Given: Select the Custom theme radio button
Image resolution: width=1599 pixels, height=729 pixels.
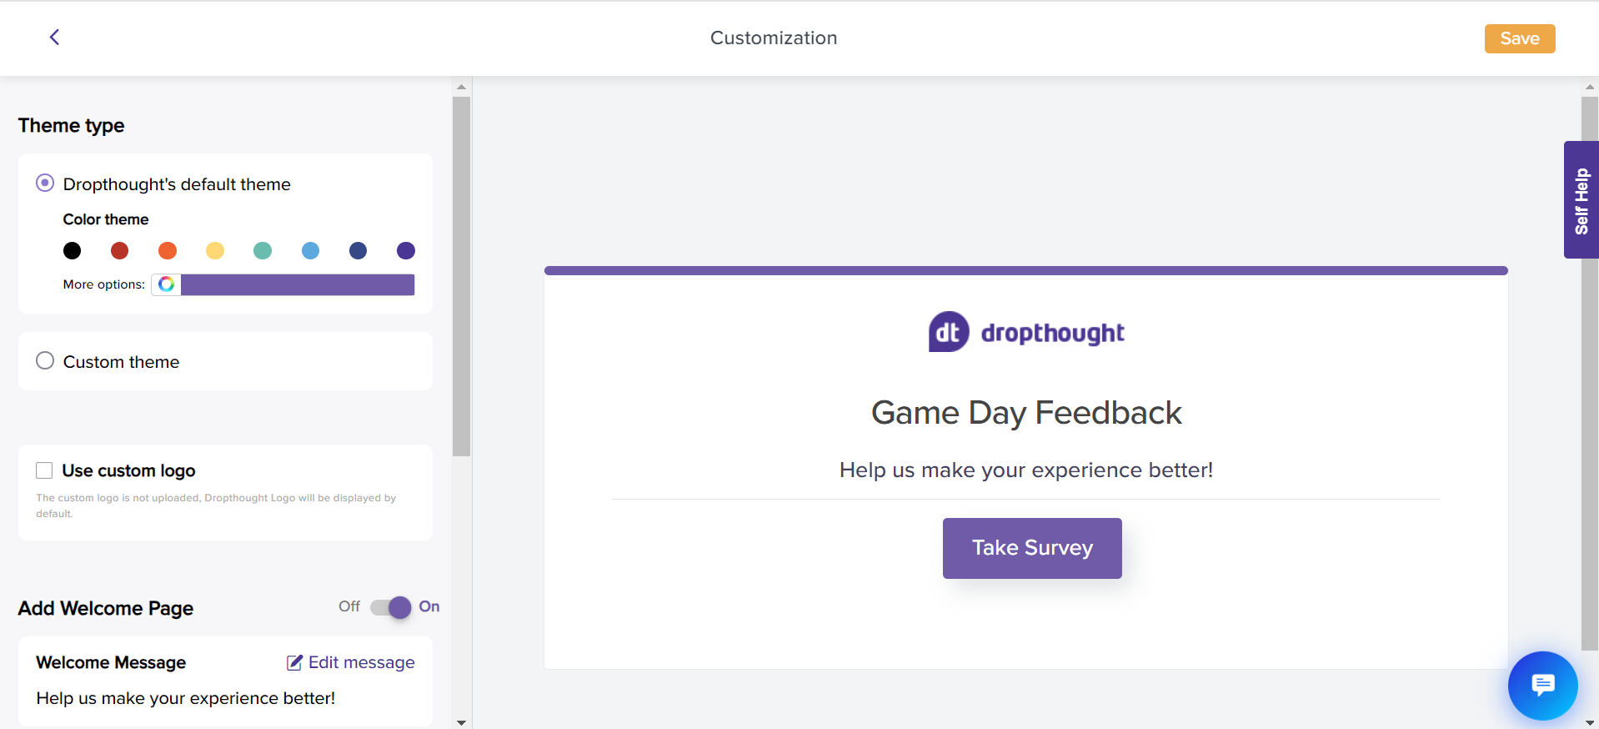Looking at the screenshot, I should (x=45, y=361).
